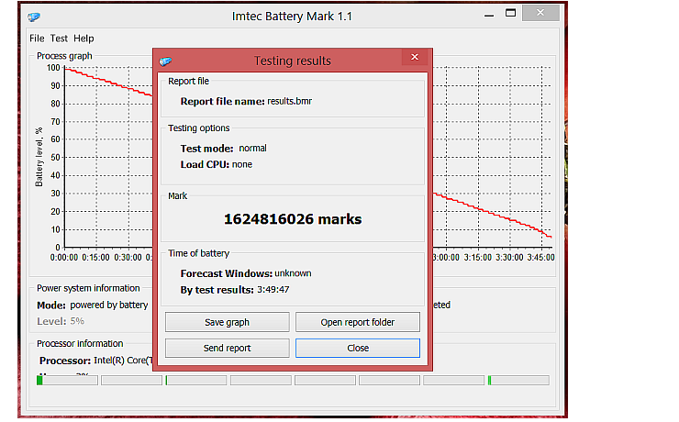This screenshot has height=422, width=679.
Task: Open the Test menu
Action: [x=59, y=39]
